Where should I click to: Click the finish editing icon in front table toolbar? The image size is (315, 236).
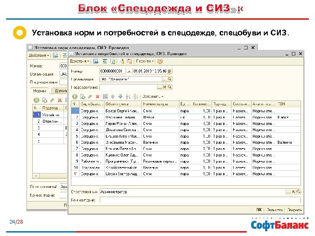pyautogui.click(x=105, y=97)
